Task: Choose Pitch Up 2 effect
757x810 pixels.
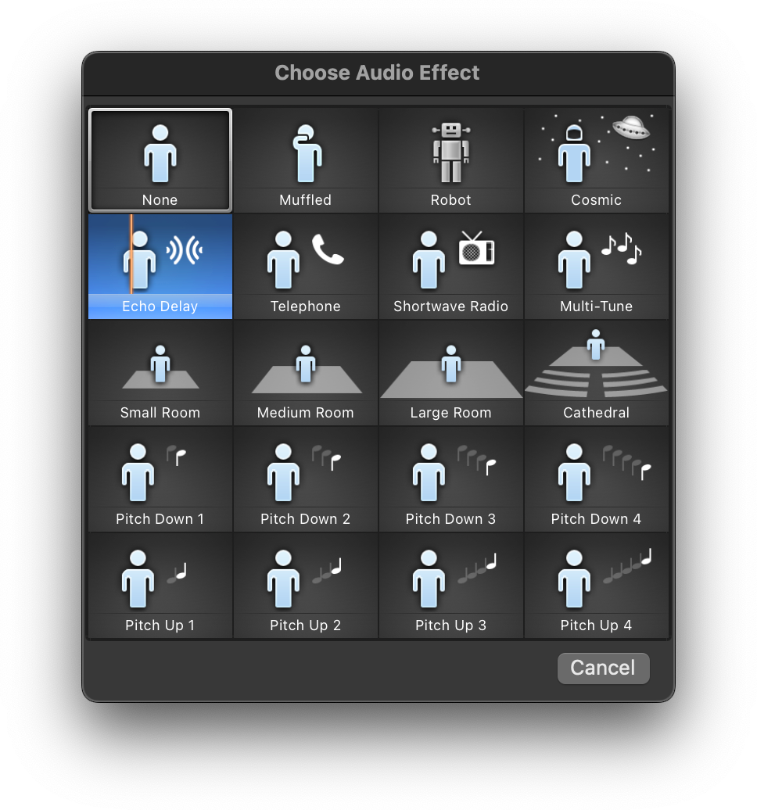Action: 306,586
